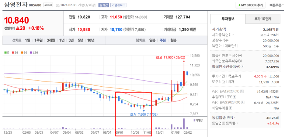Click the 코스피 market label
The image size is (285, 137).
pos(48,5)
